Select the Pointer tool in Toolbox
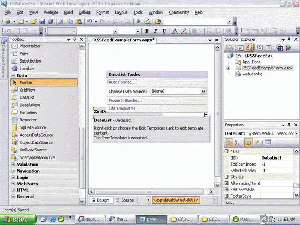Viewport: 300px width, 225px height. (44, 82)
